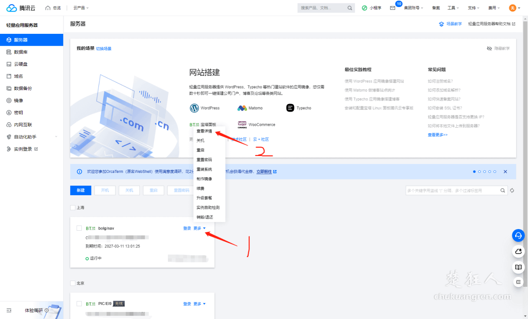Click the third banner carousel dot

tap(484, 172)
